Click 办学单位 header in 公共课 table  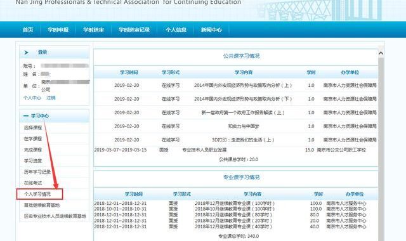click(350, 72)
